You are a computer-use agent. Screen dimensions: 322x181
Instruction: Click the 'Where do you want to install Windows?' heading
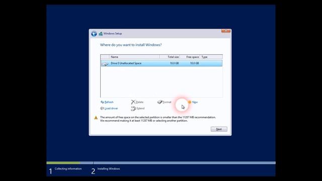[131, 45]
